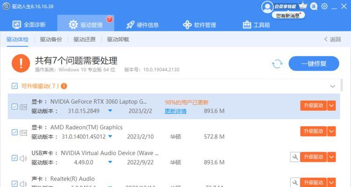Click wrench icon for NVIDIA Virtual Audio Device
Screen dimensions: 351x187
click(295, 157)
